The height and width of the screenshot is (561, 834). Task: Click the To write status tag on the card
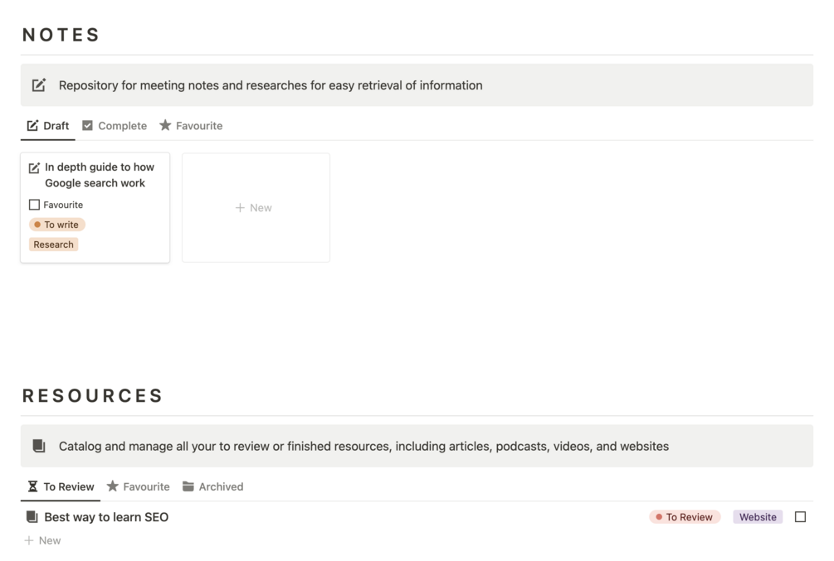pyautogui.click(x=57, y=225)
